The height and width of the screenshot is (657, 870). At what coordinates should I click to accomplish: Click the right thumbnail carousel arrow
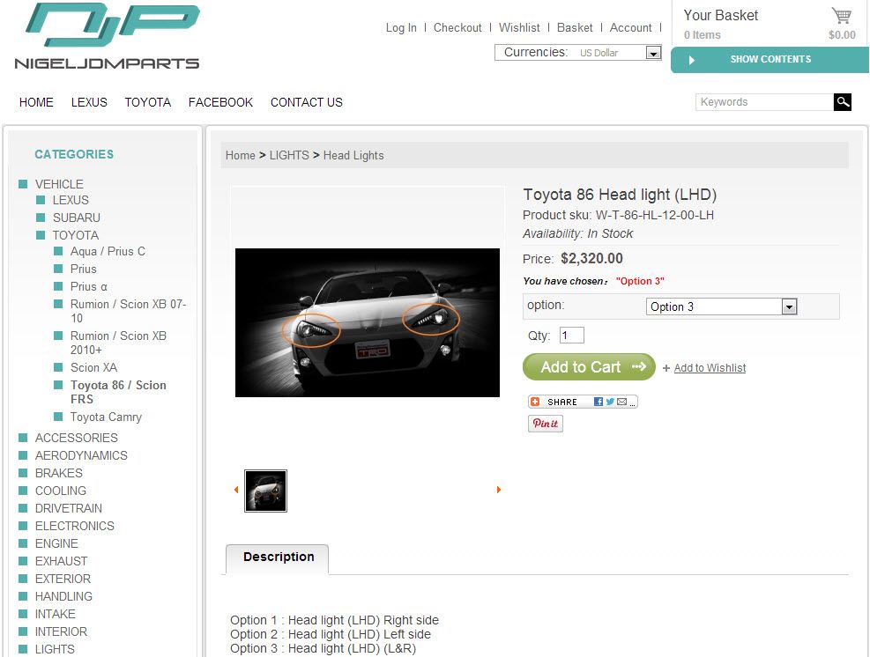pyautogui.click(x=499, y=490)
